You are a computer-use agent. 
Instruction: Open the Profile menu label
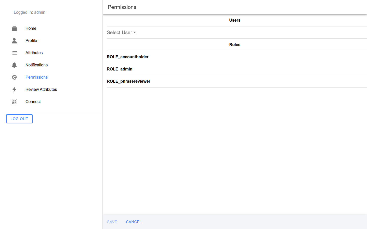[x=31, y=41]
